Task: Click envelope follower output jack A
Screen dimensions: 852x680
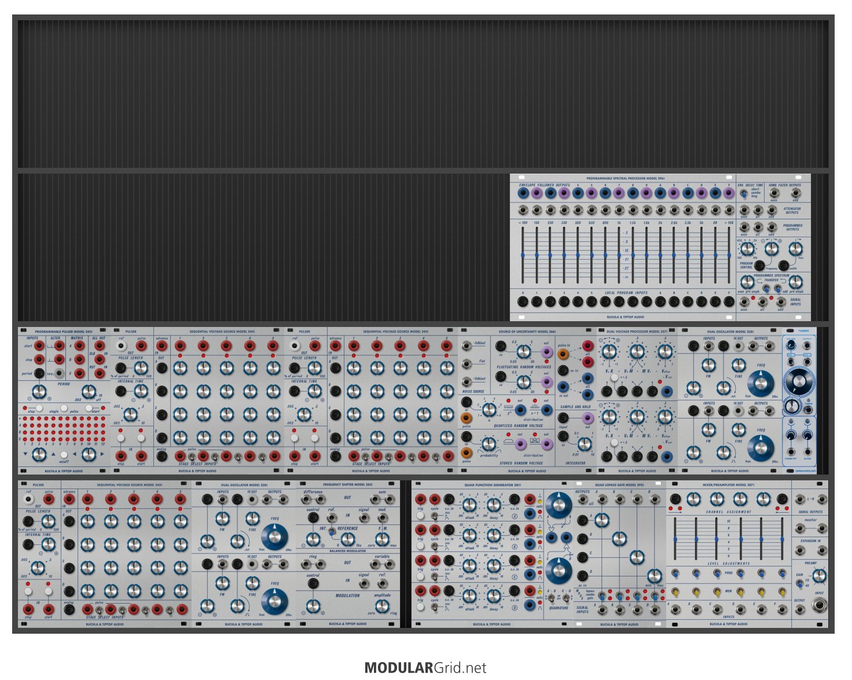Action: (x=660, y=193)
